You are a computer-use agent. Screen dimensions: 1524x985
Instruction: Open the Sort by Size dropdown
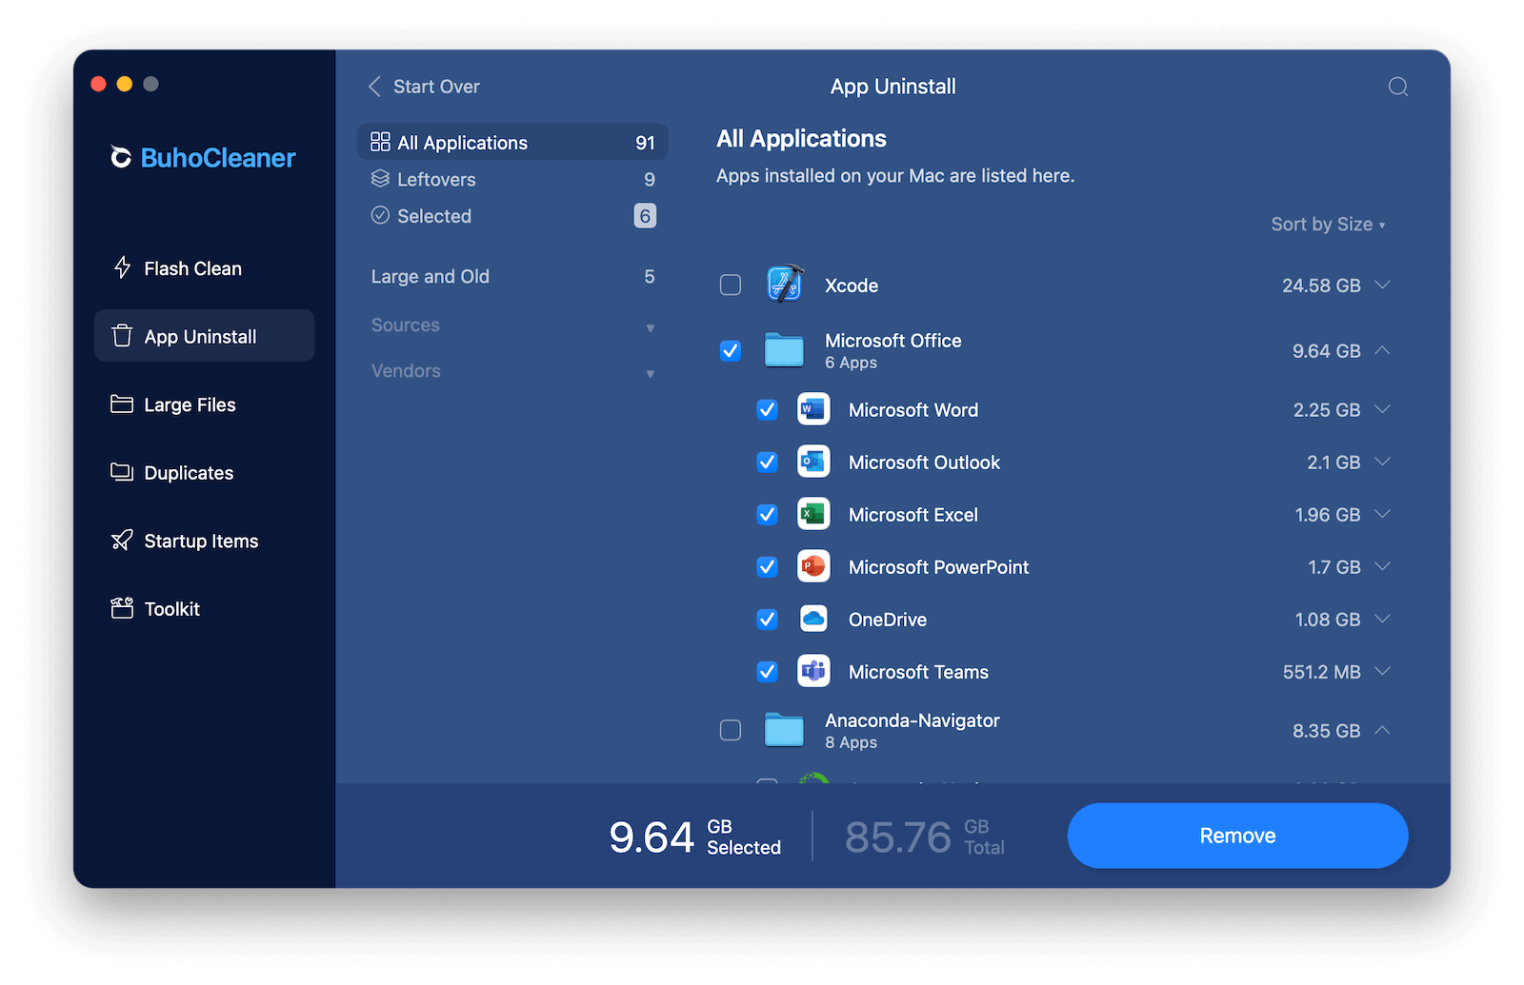click(1327, 225)
